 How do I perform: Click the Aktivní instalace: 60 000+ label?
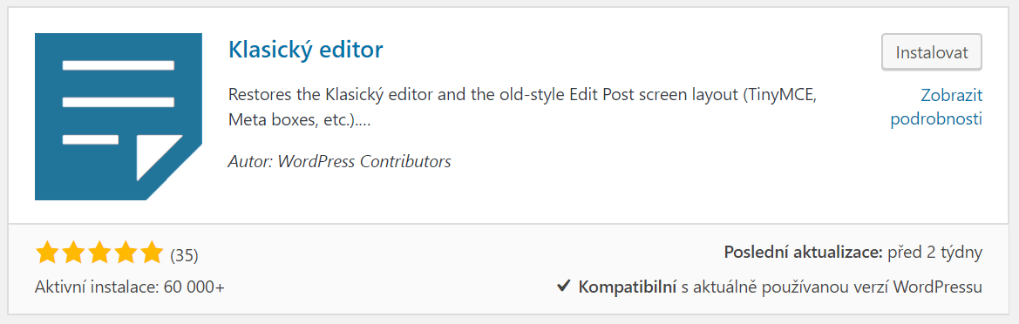coord(129,287)
